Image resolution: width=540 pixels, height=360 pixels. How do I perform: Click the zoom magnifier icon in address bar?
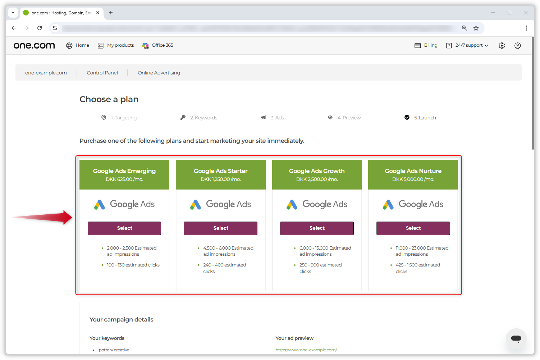click(x=465, y=28)
